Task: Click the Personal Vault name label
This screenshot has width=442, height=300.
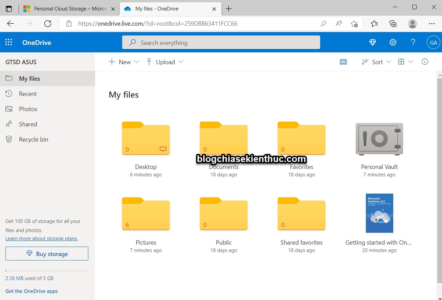Action: [379, 167]
